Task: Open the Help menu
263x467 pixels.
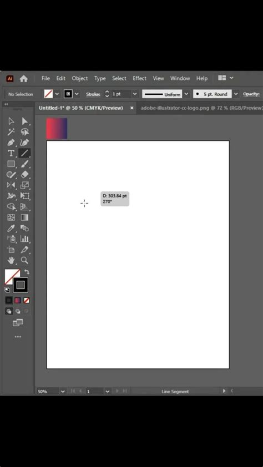Action: click(x=201, y=78)
